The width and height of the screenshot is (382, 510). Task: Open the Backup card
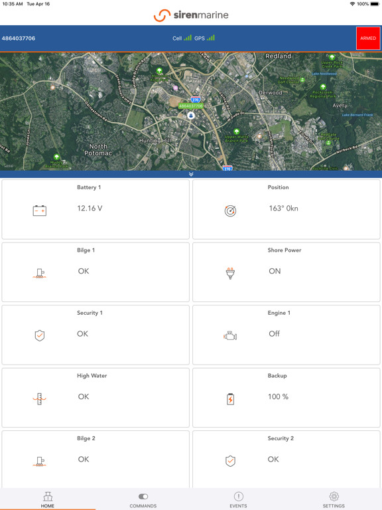point(286,398)
